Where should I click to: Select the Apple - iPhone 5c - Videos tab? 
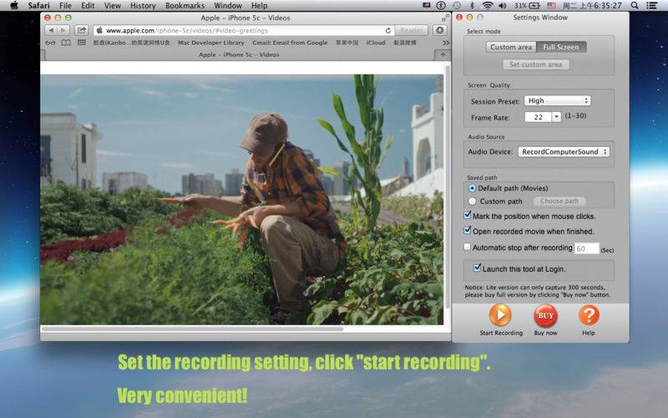coord(239,54)
